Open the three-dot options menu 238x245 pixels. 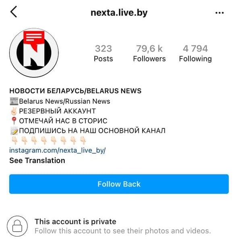219,13
